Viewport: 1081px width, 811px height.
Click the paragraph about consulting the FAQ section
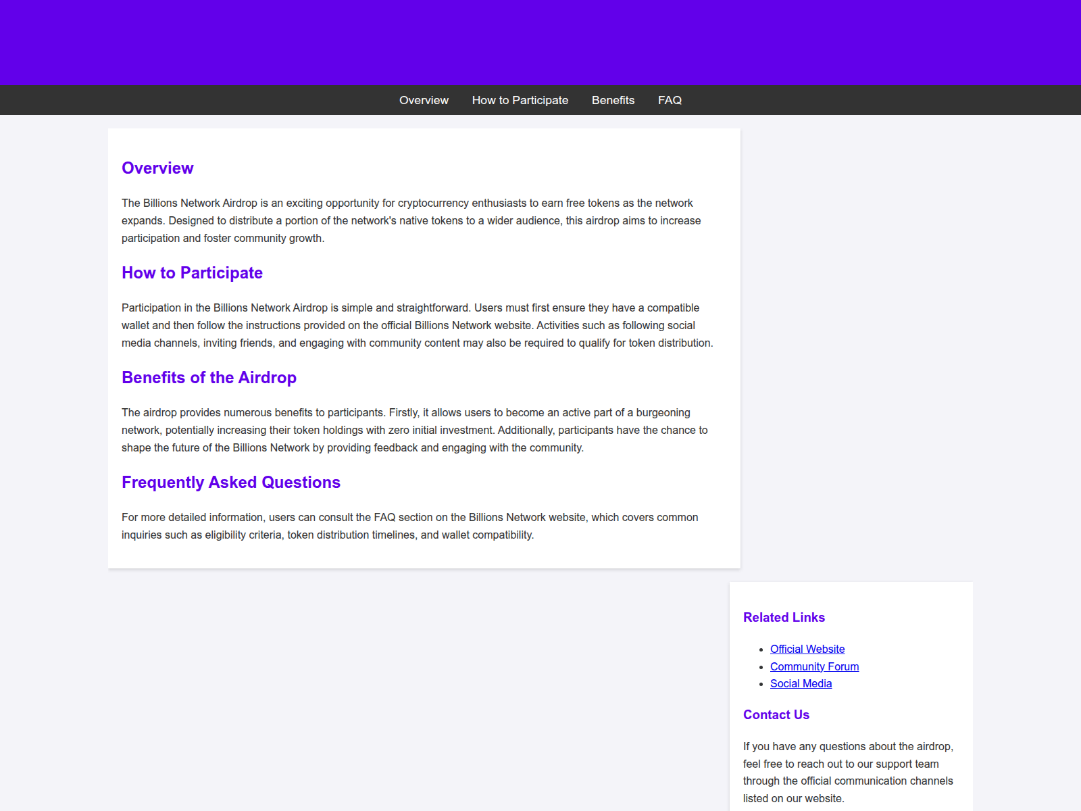click(409, 526)
